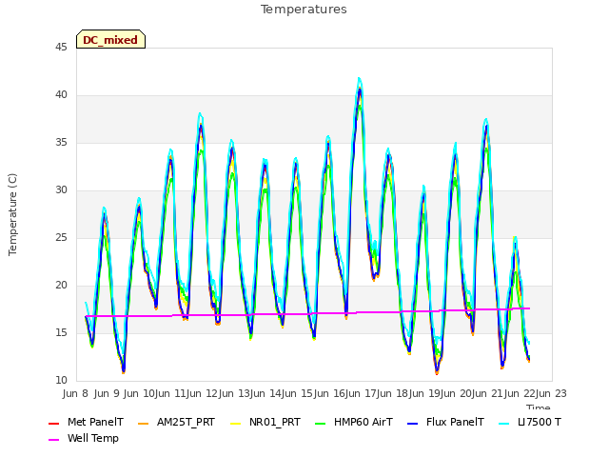Click the y-axis tick label 30
Viewport: 609px width, 457px height.
tap(61, 190)
